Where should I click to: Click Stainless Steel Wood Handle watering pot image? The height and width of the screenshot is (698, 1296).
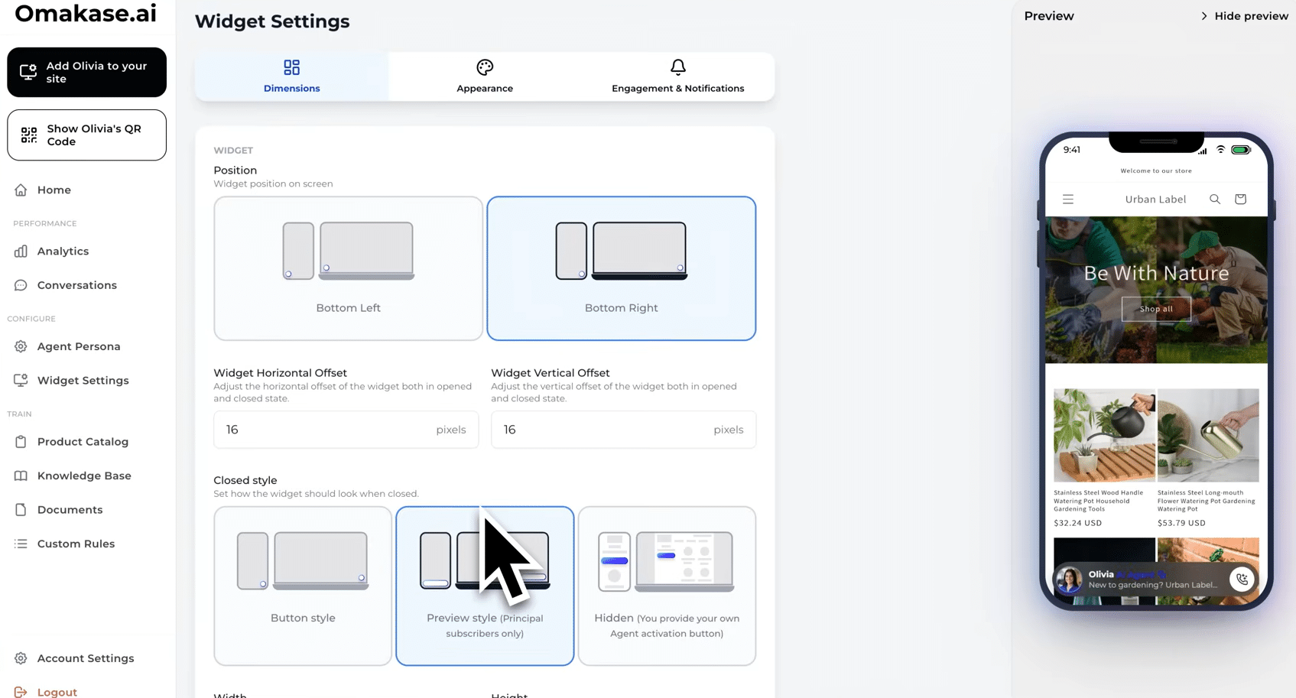1104,435
